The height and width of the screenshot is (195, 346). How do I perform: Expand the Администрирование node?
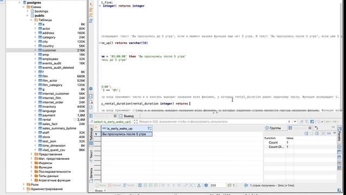(x=24, y=189)
